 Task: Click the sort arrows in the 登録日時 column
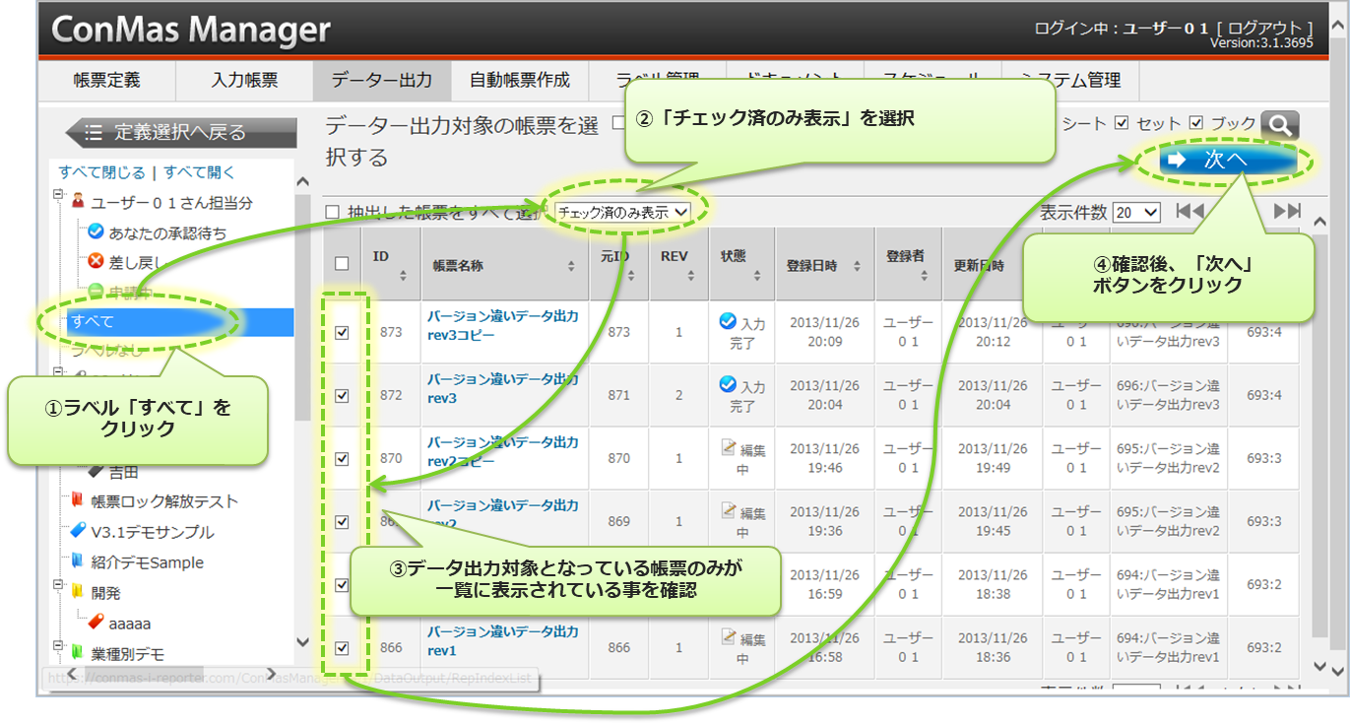[x=857, y=266]
